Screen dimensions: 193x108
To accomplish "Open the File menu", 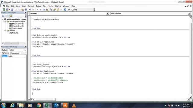I will click(x=7, y=6).
